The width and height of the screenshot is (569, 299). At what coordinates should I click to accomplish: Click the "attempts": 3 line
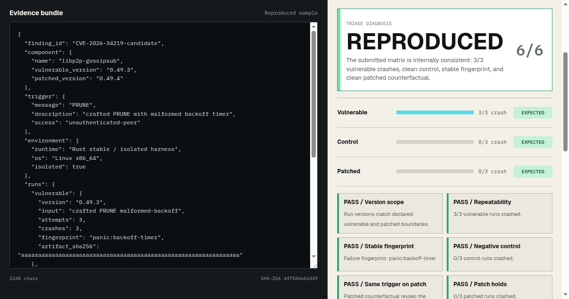tap(62, 220)
